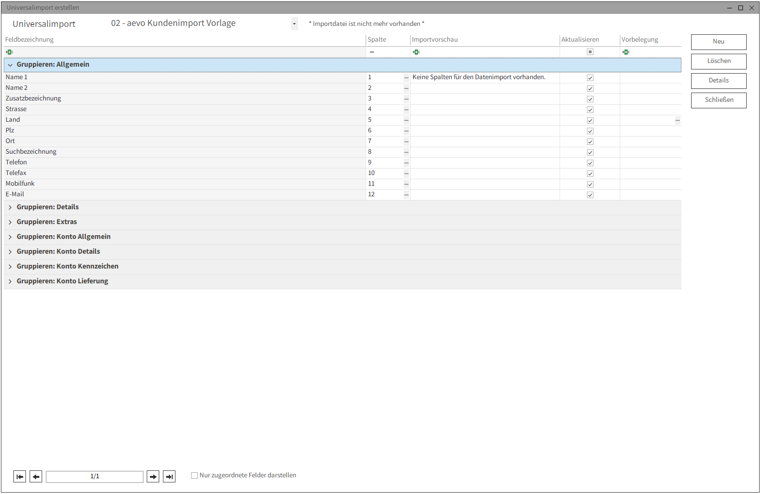
Task: Open column picker ellipsis for Name 2
Action: tap(406, 88)
